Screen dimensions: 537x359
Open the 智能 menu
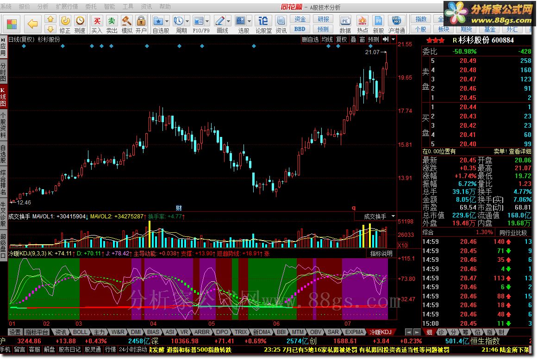pos(109,6)
